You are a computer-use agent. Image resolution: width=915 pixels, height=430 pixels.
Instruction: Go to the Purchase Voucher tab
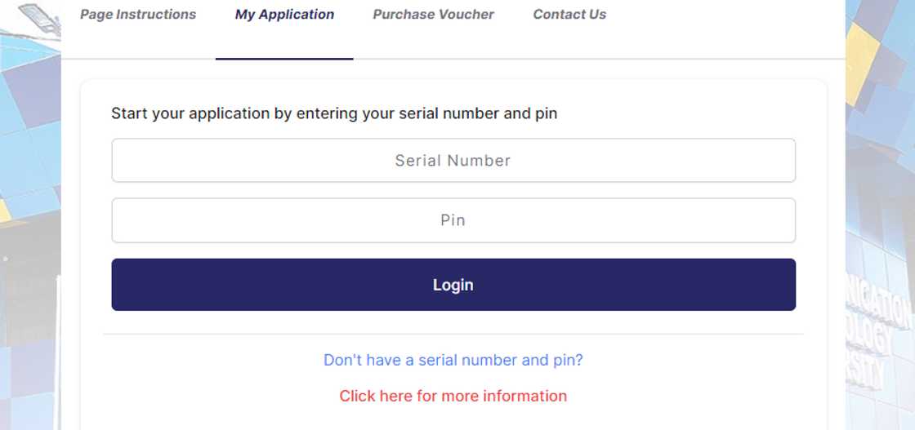pyautogui.click(x=433, y=15)
